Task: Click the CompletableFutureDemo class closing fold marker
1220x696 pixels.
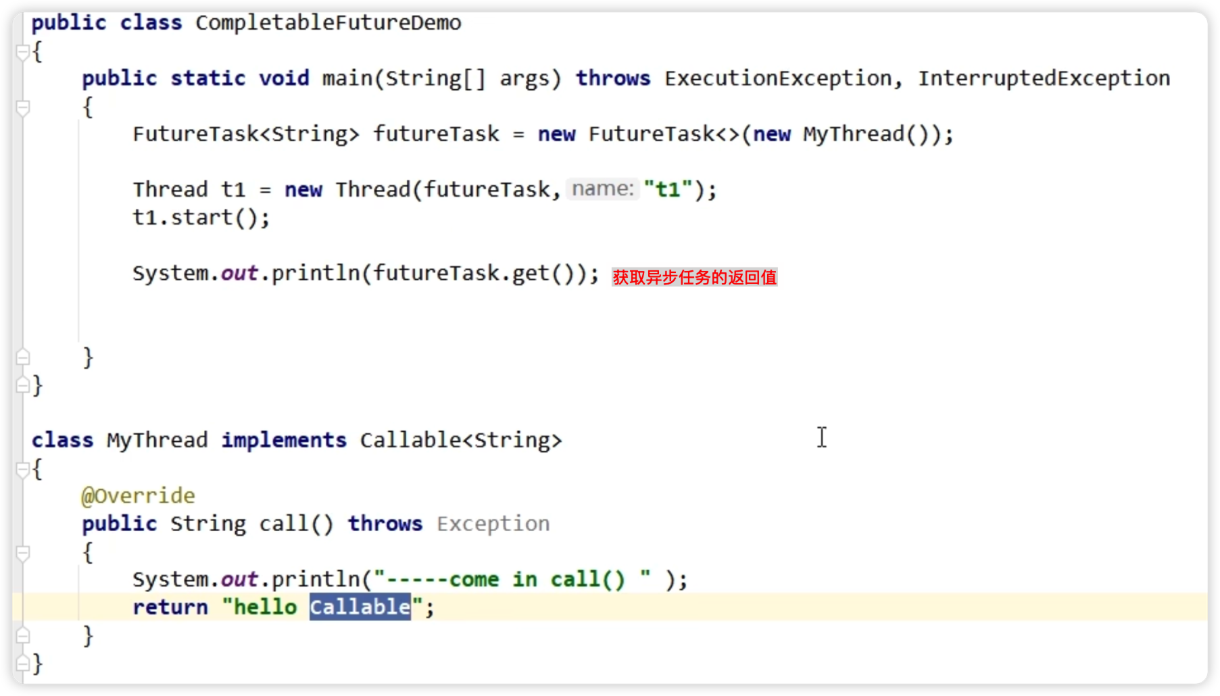Action: point(22,385)
